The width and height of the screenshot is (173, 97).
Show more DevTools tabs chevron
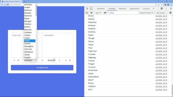point(154,9)
